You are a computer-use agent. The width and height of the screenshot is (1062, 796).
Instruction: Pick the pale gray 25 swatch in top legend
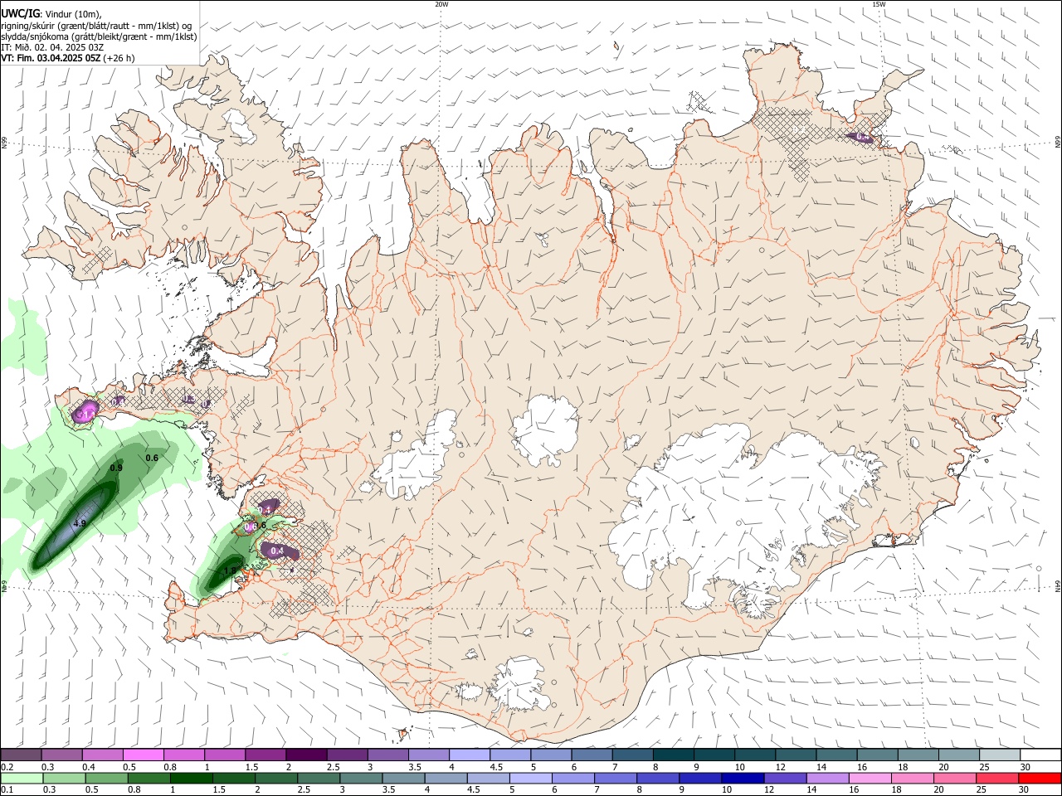(1000, 755)
